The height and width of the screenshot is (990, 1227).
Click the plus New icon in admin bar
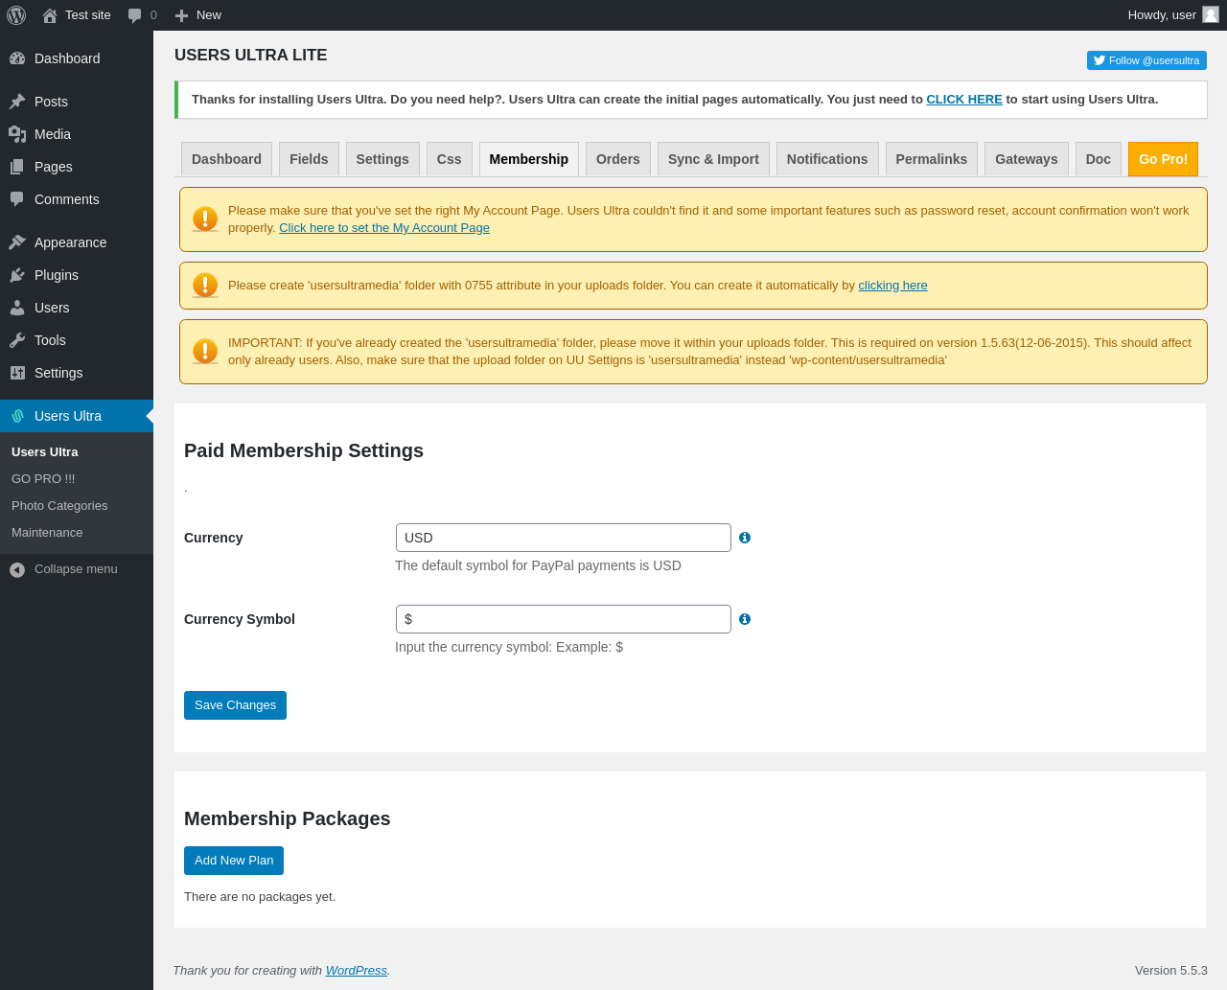tap(181, 15)
